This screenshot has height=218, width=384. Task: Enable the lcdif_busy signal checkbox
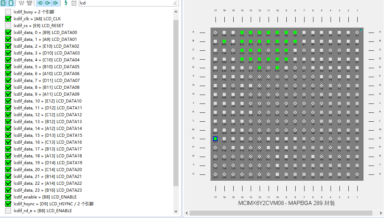coord(8,12)
